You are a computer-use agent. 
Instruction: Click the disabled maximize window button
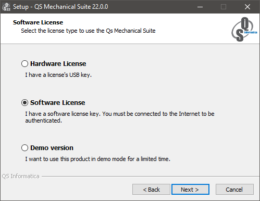224,7
